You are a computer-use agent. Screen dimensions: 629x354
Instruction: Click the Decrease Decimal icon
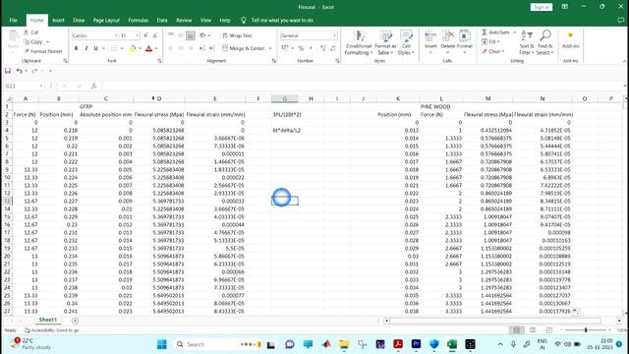(333, 48)
